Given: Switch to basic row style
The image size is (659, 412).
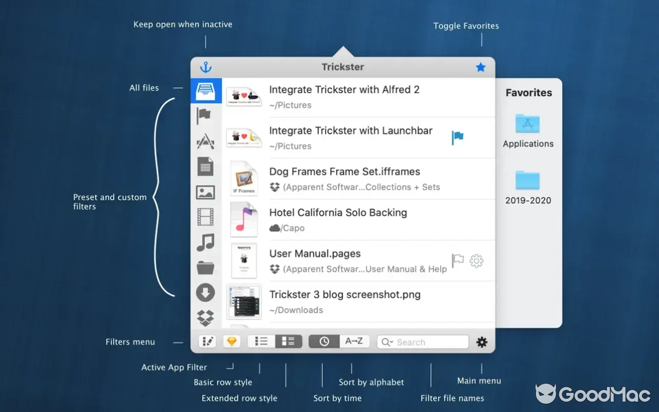Looking at the screenshot, I should click(261, 341).
